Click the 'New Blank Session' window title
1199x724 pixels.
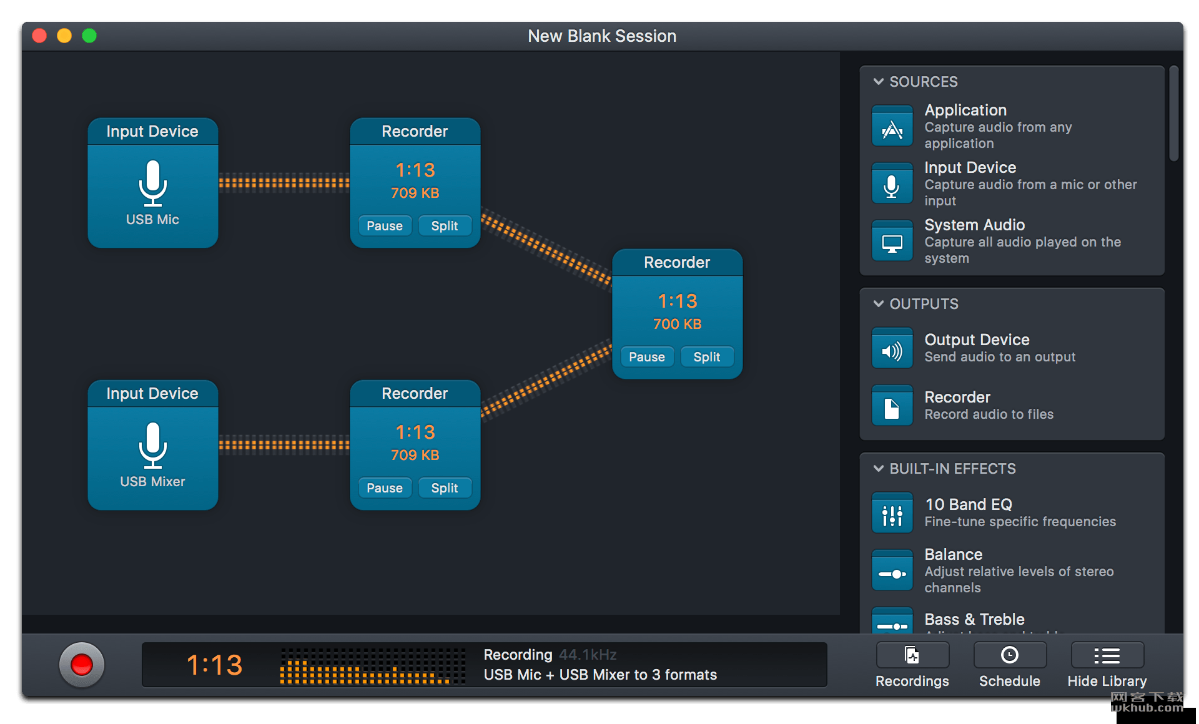pyautogui.click(x=602, y=36)
